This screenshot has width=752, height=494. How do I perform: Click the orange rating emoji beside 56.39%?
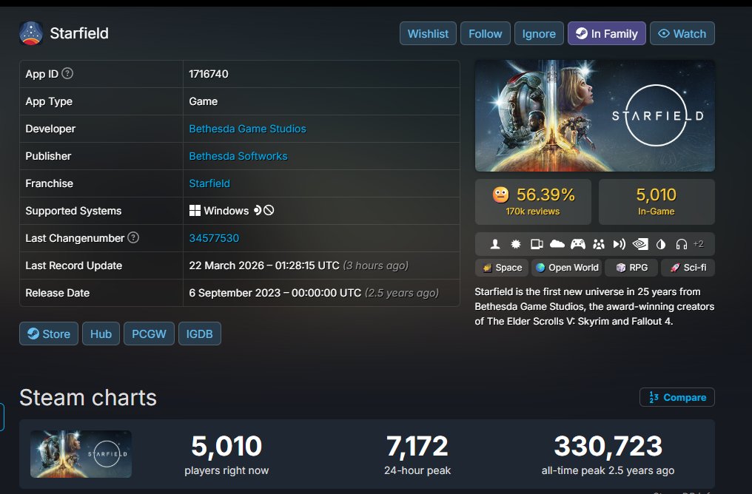[x=500, y=194]
